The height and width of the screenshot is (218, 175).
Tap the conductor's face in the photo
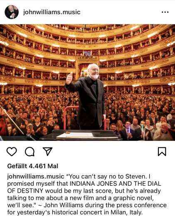point(94,71)
